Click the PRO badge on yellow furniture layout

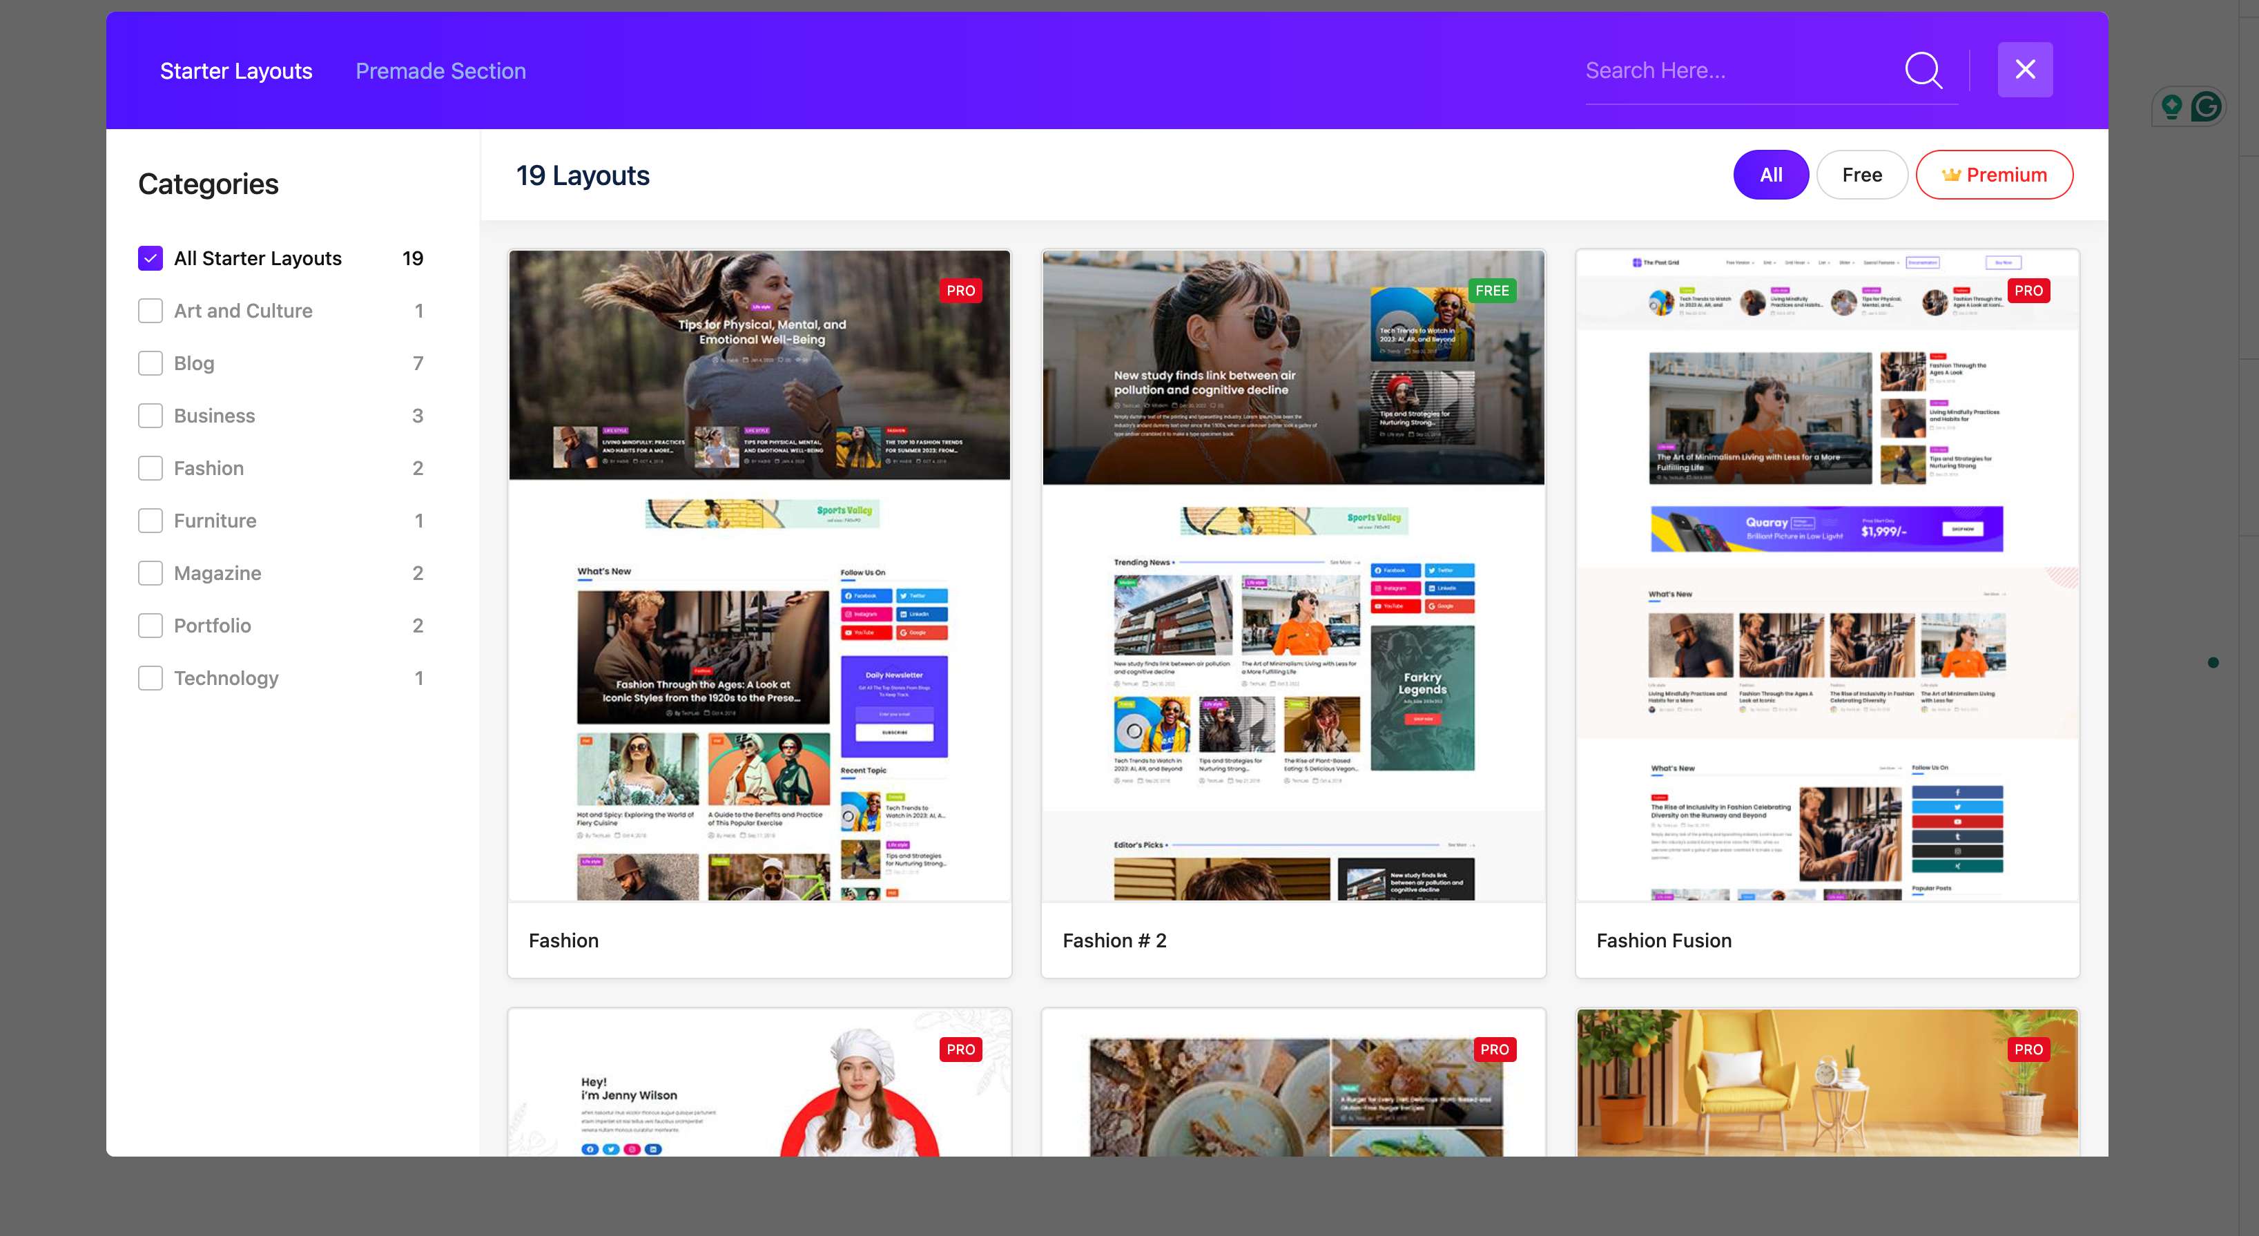tap(2028, 1049)
